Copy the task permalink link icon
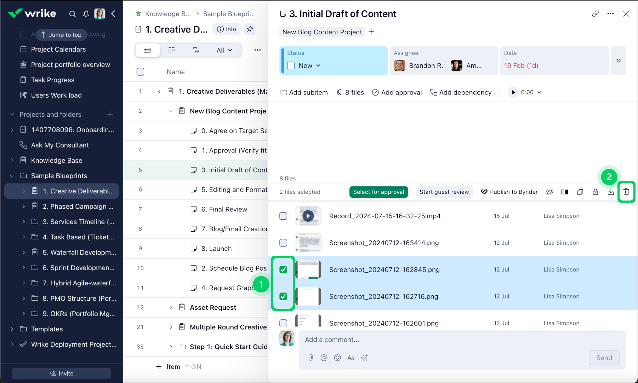The image size is (638, 383). tap(596, 14)
